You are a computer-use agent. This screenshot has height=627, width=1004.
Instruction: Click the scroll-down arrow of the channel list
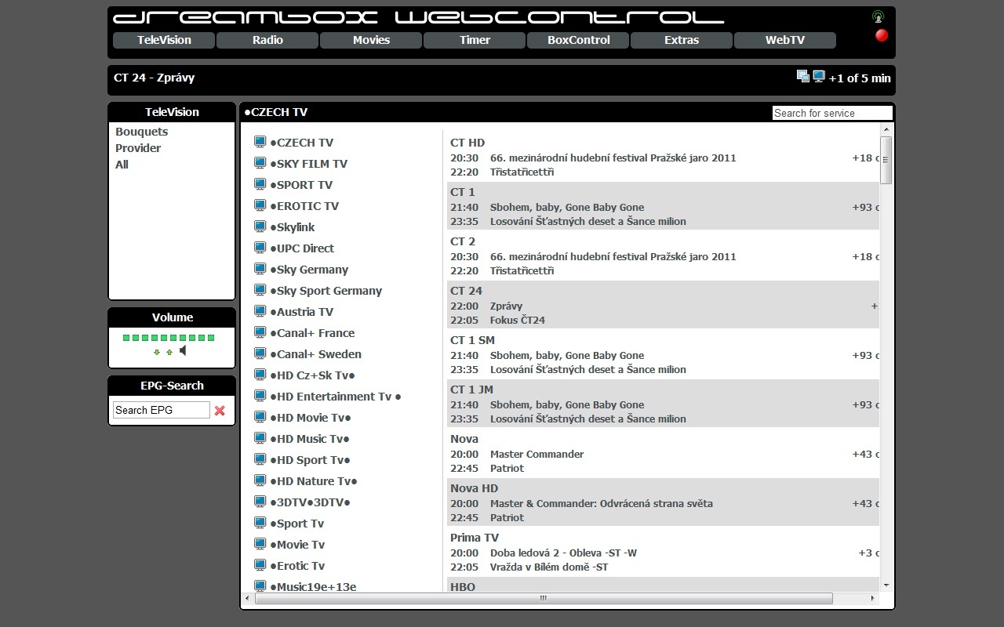pos(886,585)
